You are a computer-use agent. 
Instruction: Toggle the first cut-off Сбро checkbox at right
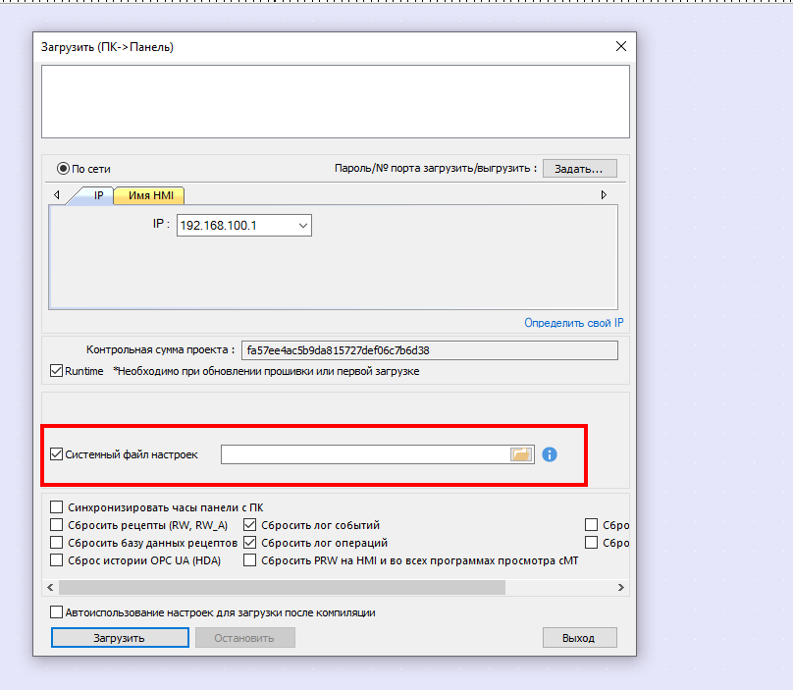(591, 525)
